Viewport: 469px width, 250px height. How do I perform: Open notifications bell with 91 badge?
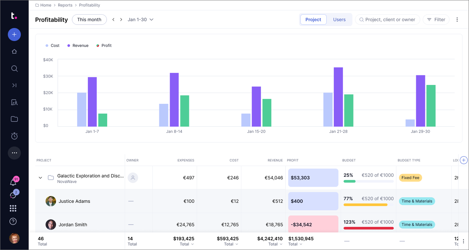13,182
